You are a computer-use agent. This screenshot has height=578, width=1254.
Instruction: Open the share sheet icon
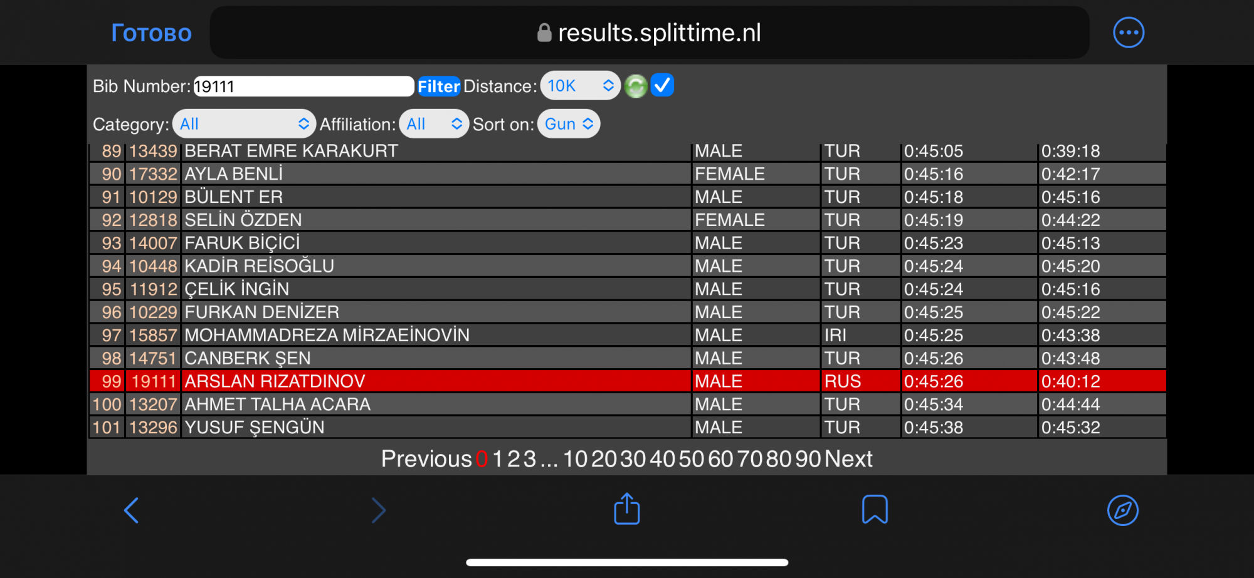point(626,509)
